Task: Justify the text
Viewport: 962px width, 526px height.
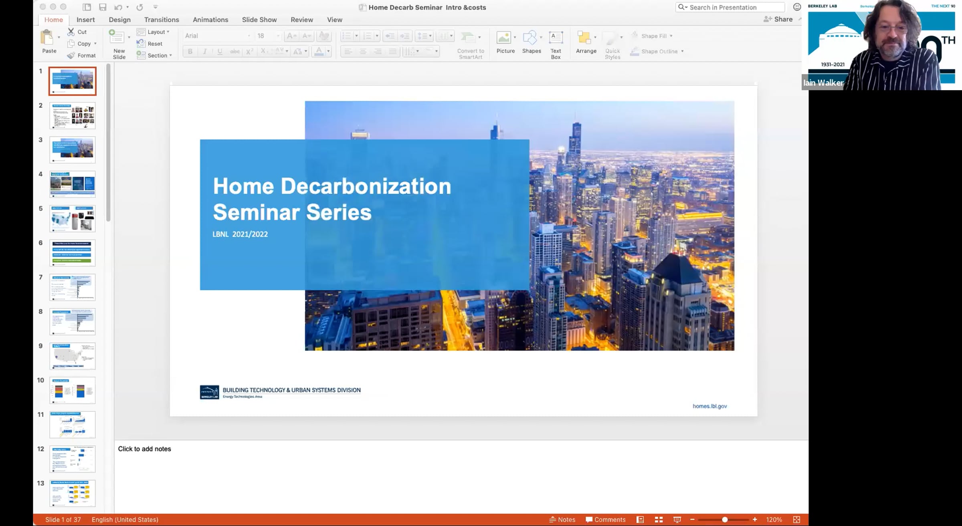Action: 392,51
